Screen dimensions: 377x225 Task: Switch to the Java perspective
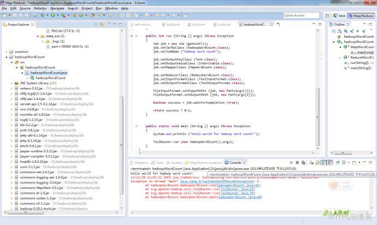click(x=339, y=16)
